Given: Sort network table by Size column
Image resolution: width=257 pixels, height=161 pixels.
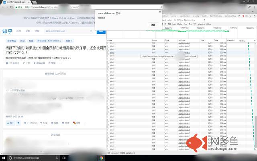Looking at the screenshot, I should pos(206,40).
